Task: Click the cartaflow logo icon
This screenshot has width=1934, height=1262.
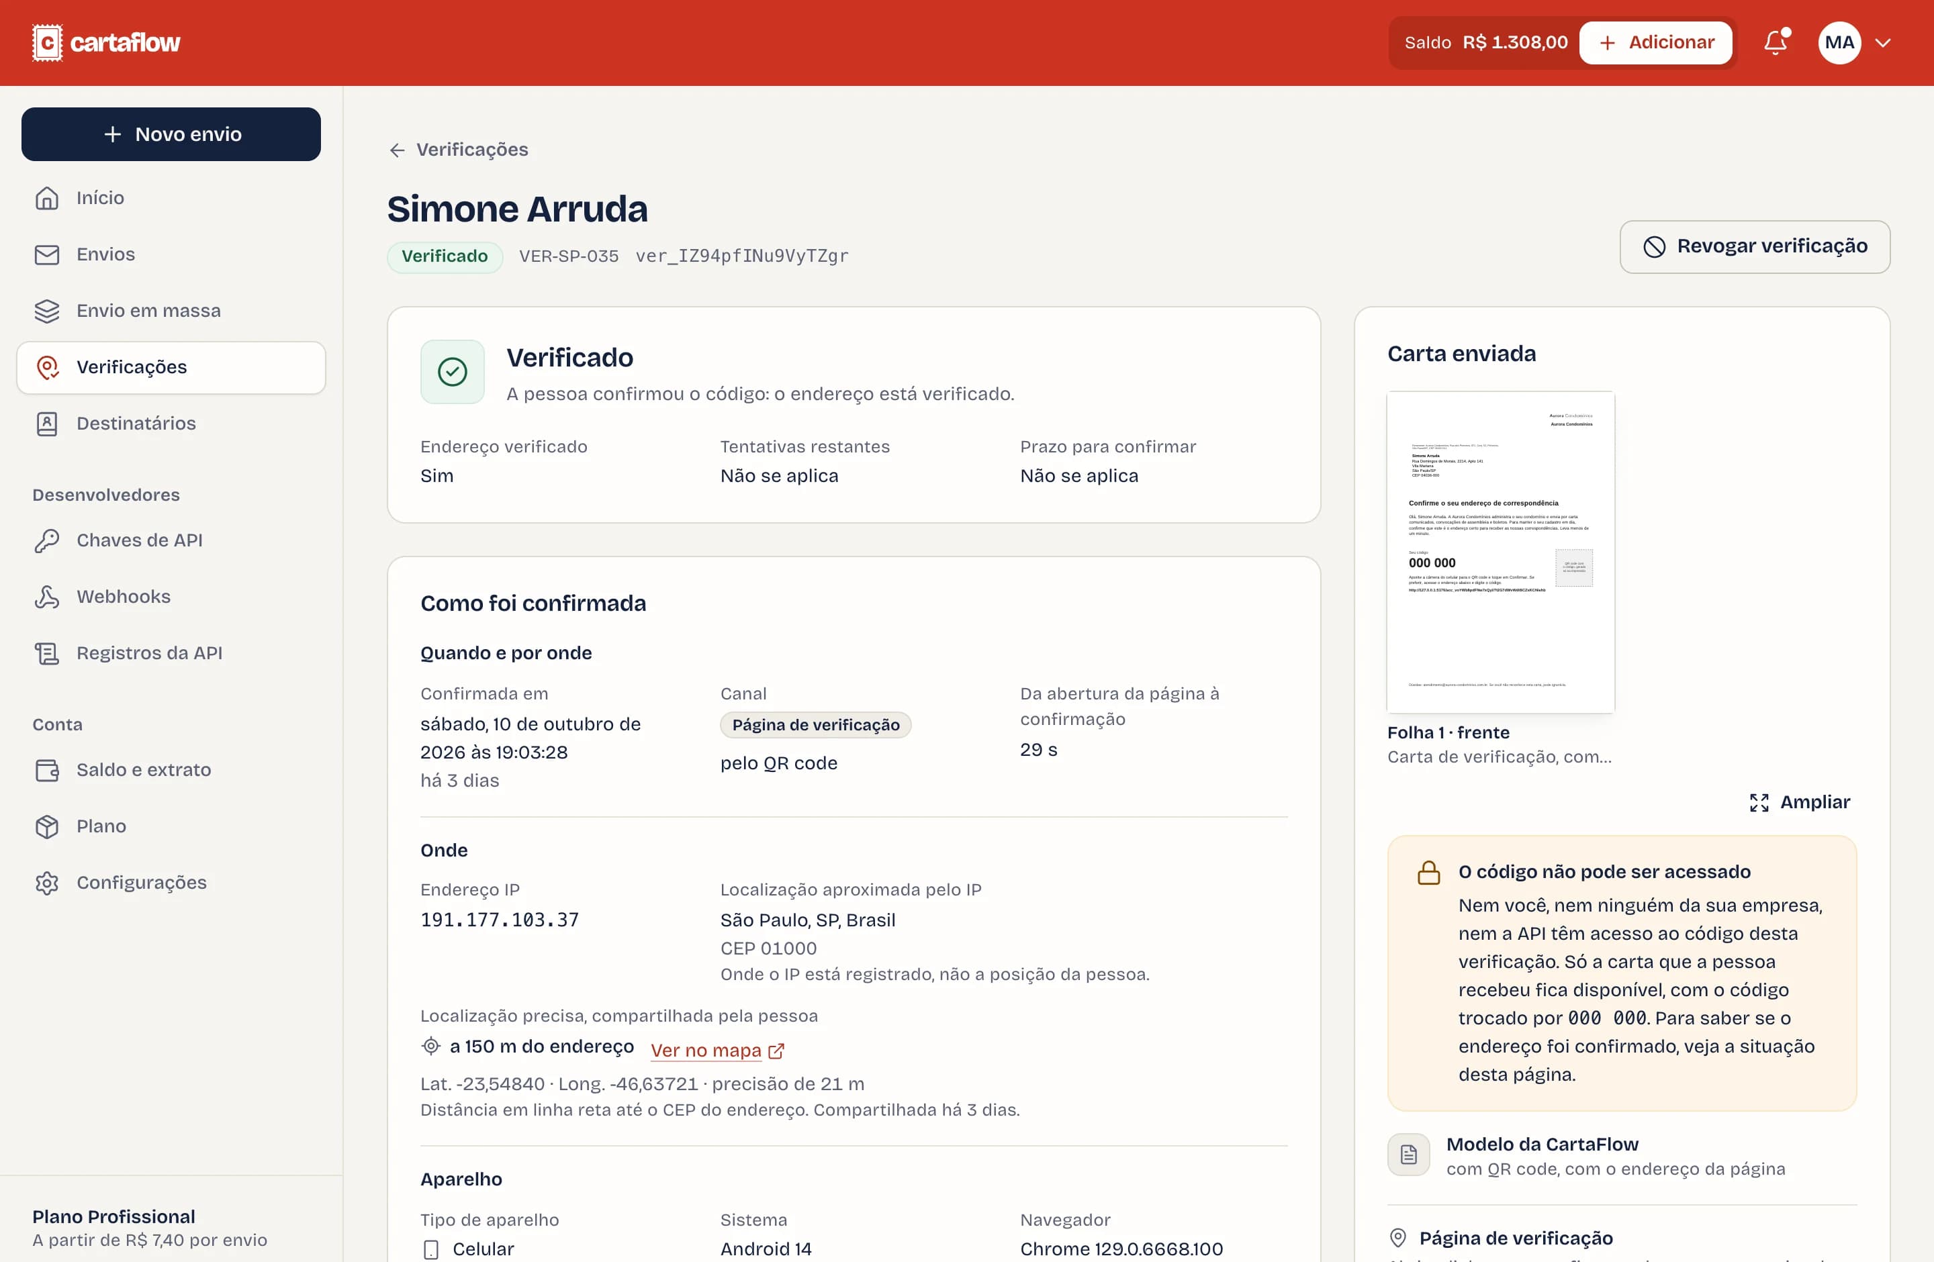Action: click(47, 42)
